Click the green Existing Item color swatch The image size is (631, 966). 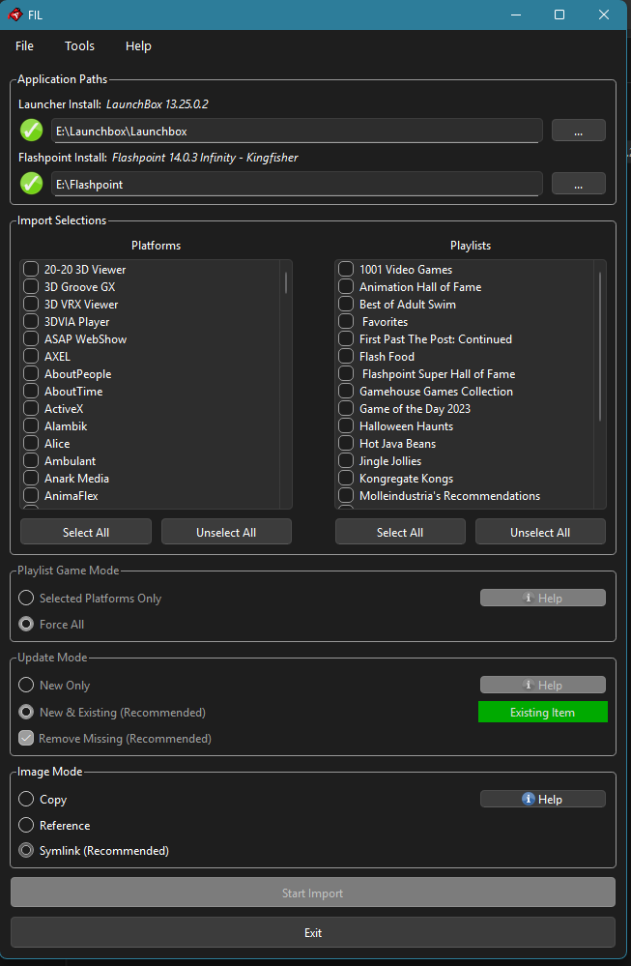click(x=542, y=713)
